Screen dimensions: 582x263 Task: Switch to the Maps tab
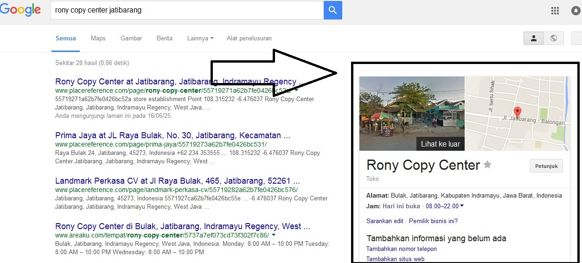click(98, 38)
